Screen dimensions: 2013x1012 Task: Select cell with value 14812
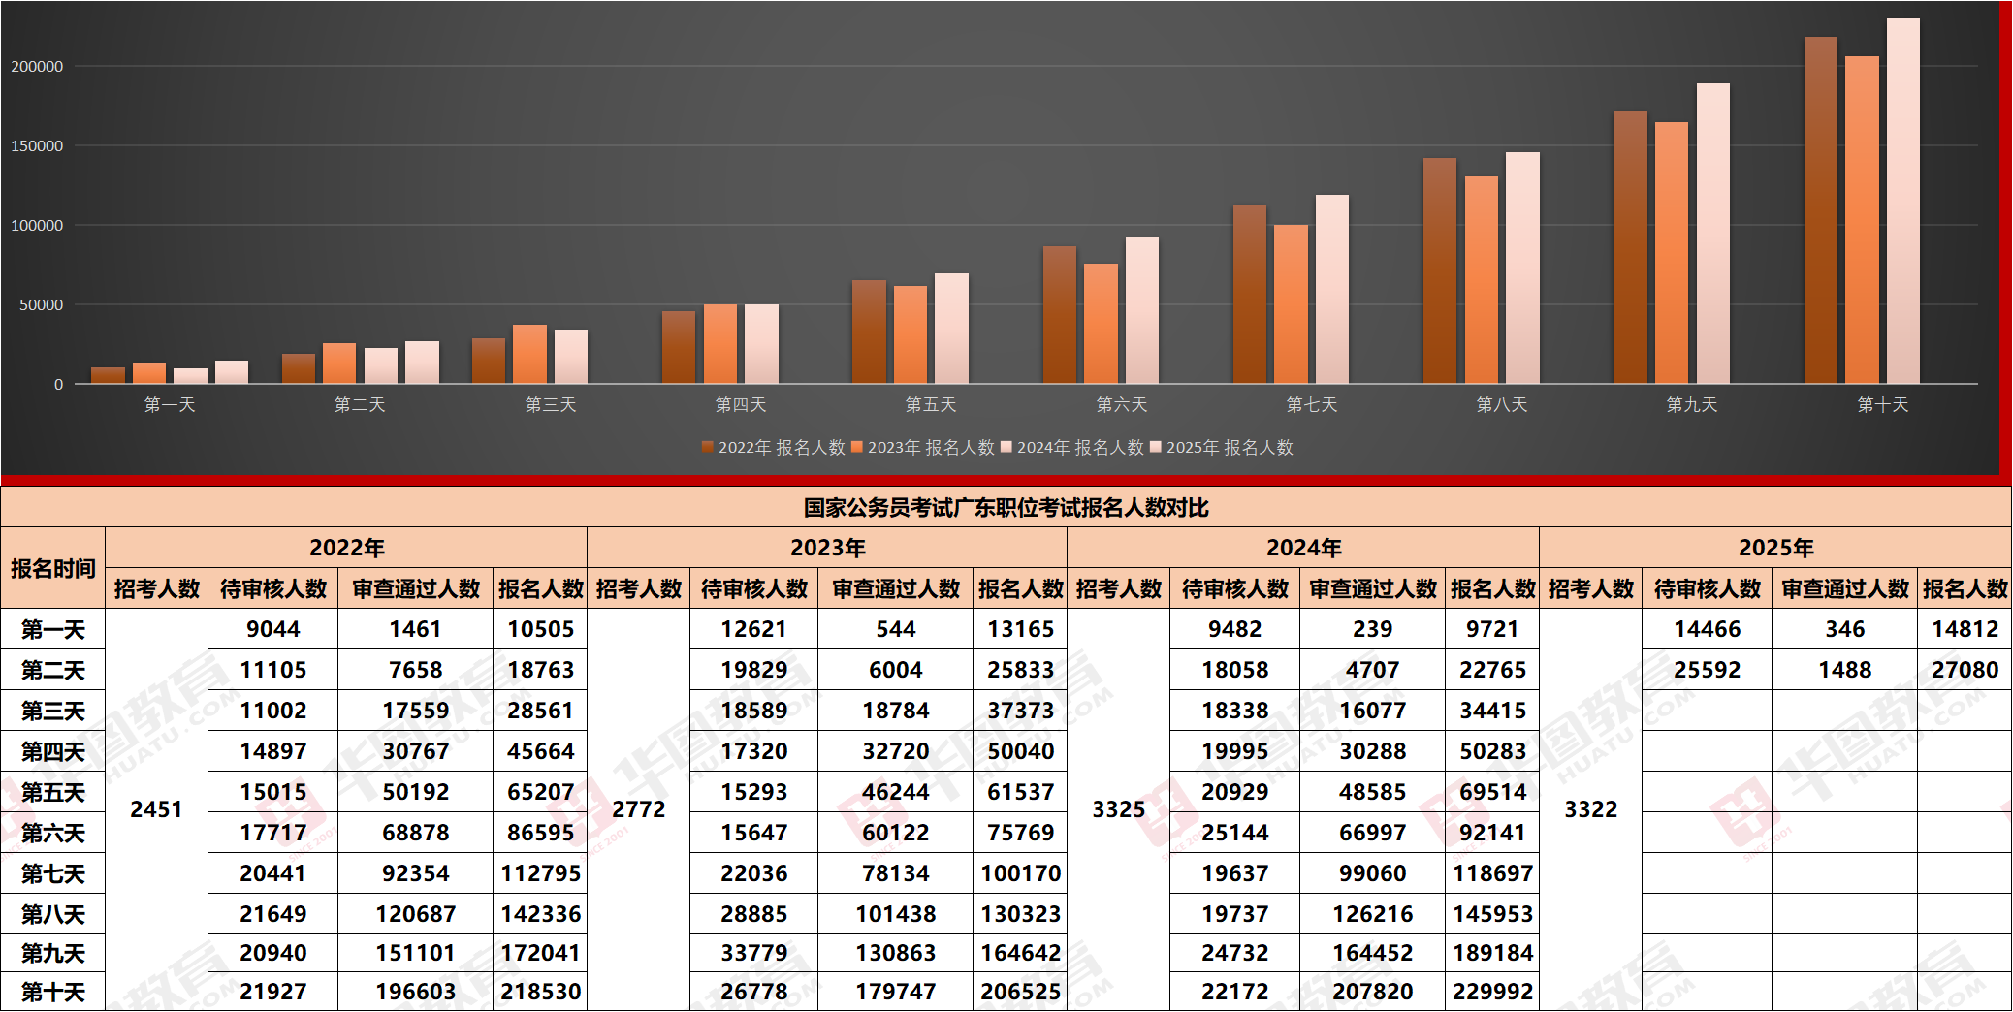pos(1965,629)
